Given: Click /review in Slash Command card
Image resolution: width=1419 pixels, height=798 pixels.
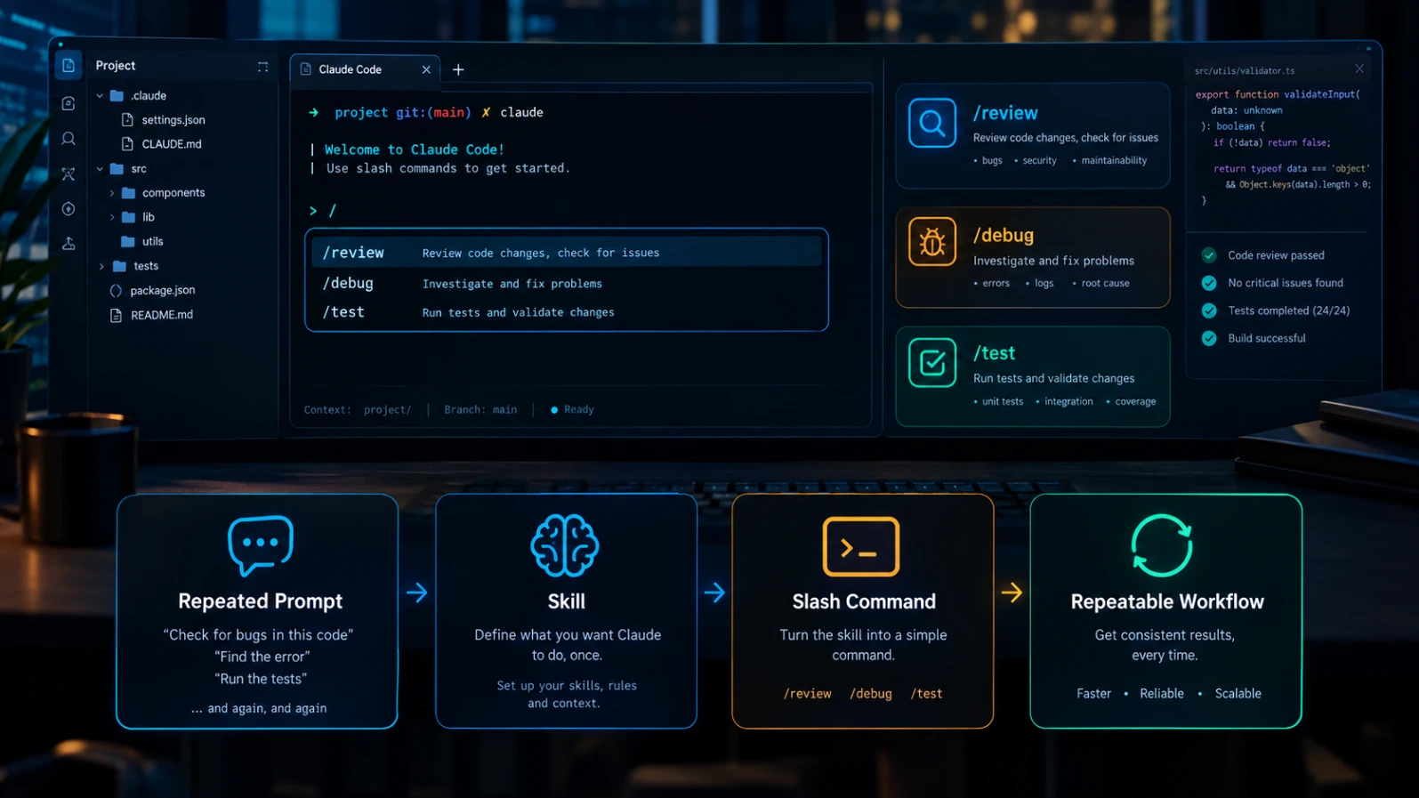Looking at the screenshot, I should 807,694.
